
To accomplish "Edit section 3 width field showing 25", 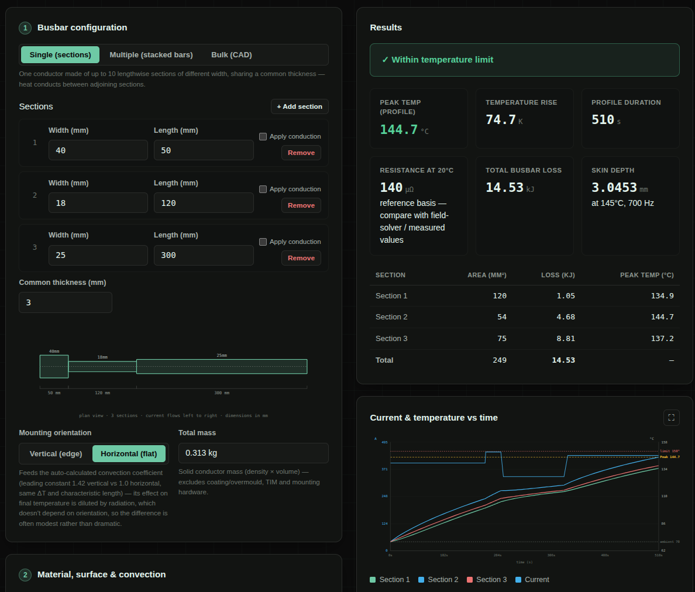I will [98, 255].
